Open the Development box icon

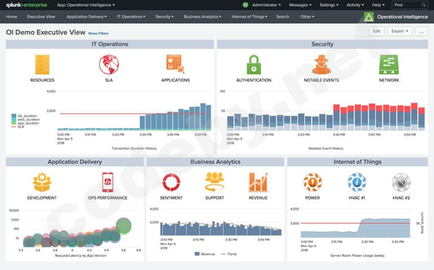(x=42, y=182)
